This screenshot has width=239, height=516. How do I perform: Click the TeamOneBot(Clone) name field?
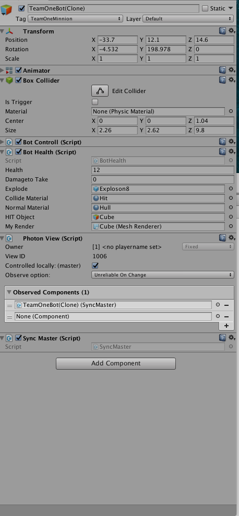114,8
